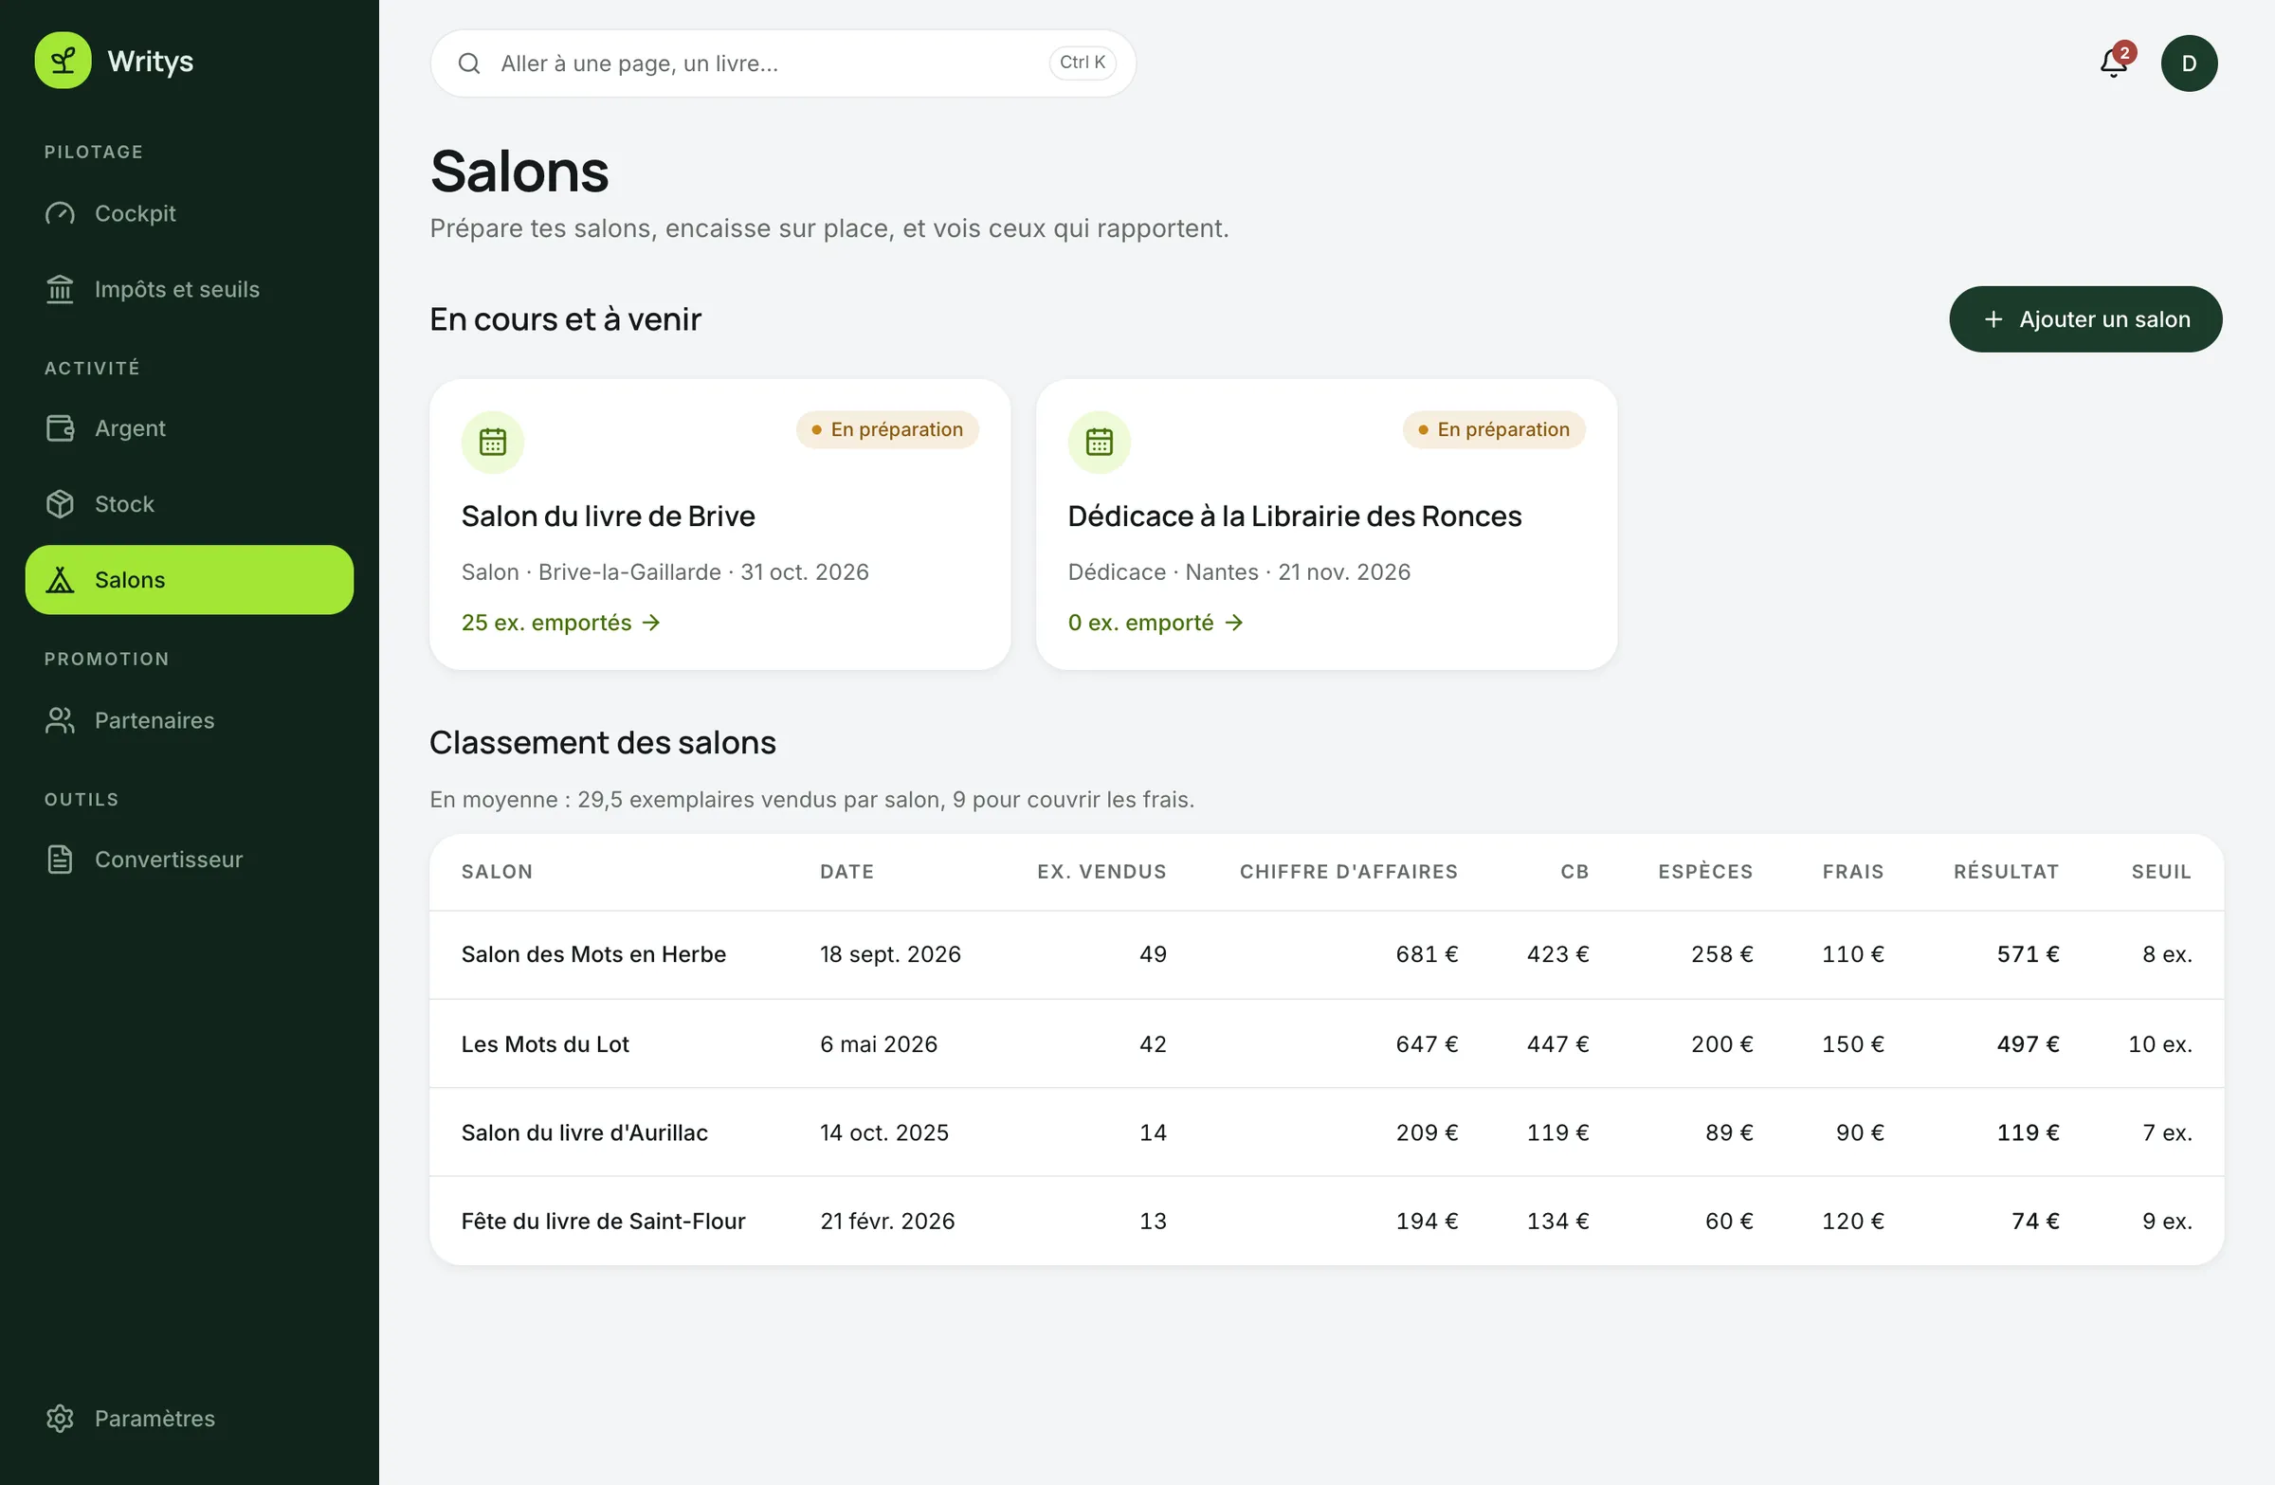The width and height of the screenshot is (2275, 1485).
Task: Open Paramètres at sidebar bottom
Action: pyautogui.click(x=190, y=1418)
